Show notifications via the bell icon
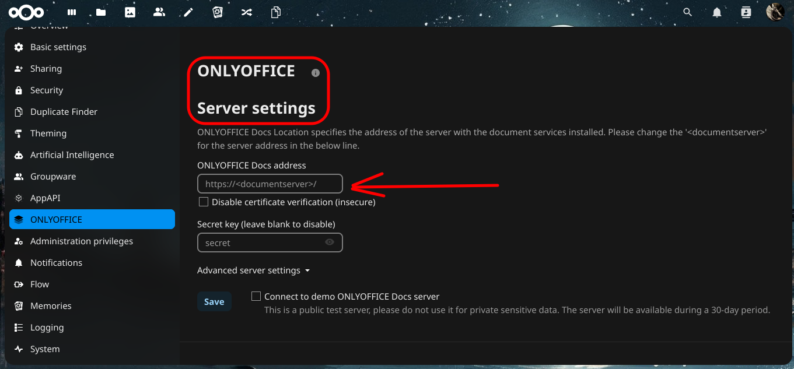Screen dimensions: 794x369 pos(717,12)
